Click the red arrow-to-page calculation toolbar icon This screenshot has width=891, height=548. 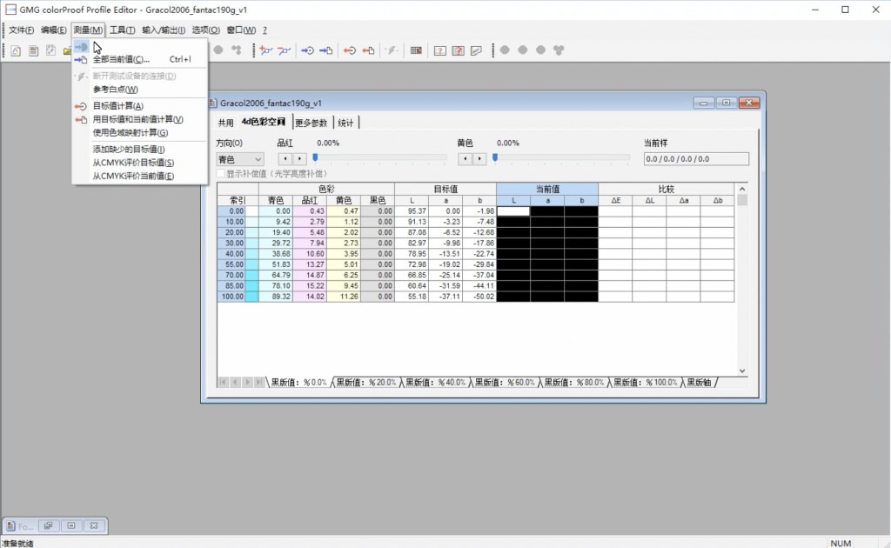[368, 50]
